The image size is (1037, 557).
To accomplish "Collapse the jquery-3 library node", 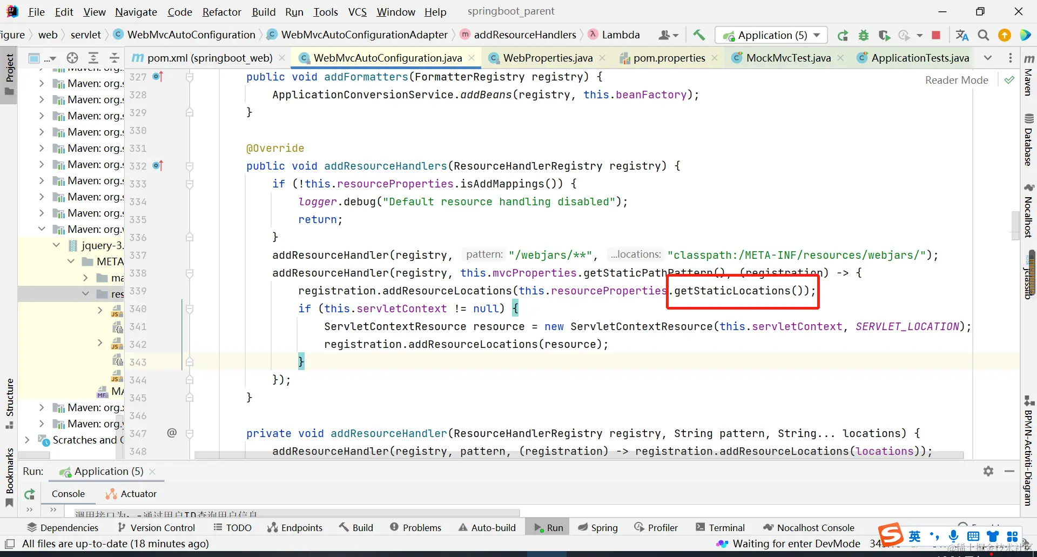I will (56, 245).
